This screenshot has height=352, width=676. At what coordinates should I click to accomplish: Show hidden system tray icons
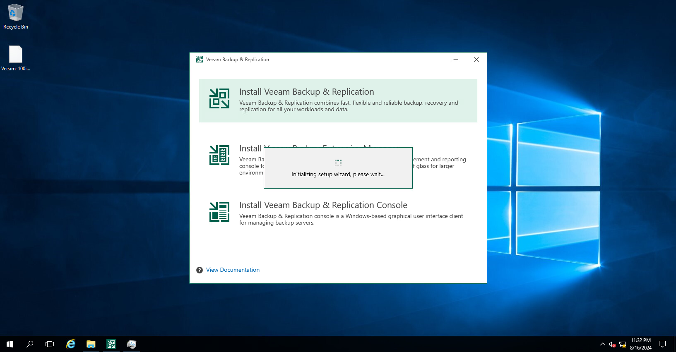(x=603, y=344)
